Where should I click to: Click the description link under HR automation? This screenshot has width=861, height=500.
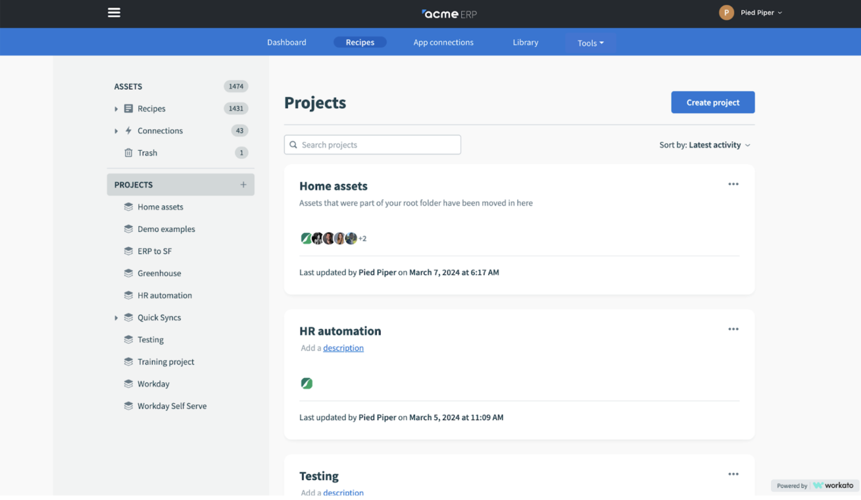click(343, 348)
